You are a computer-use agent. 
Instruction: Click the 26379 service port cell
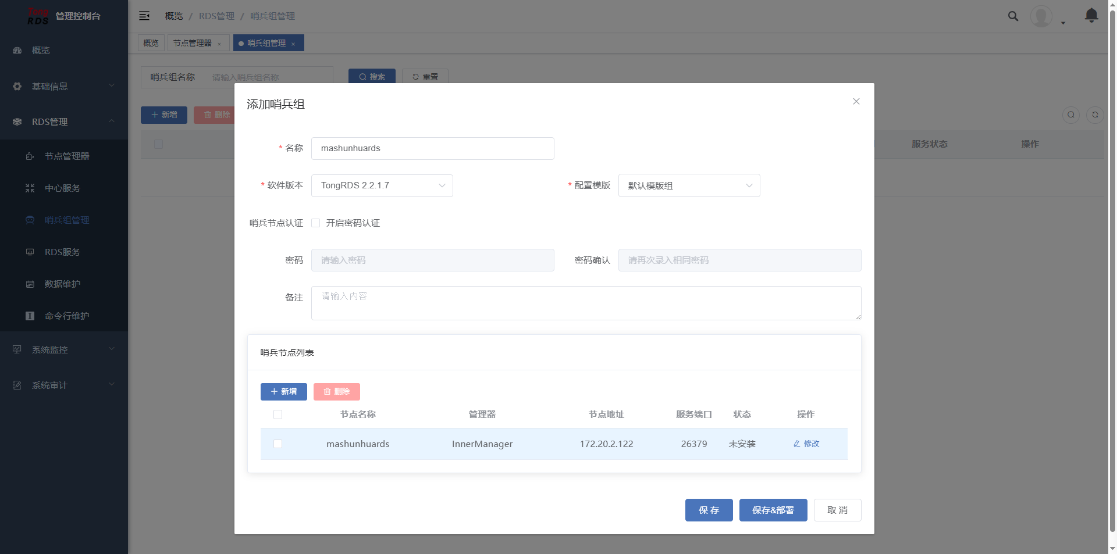694,444
